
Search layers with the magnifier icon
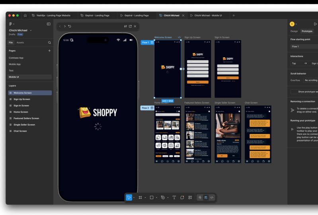(x=49, y=43)
